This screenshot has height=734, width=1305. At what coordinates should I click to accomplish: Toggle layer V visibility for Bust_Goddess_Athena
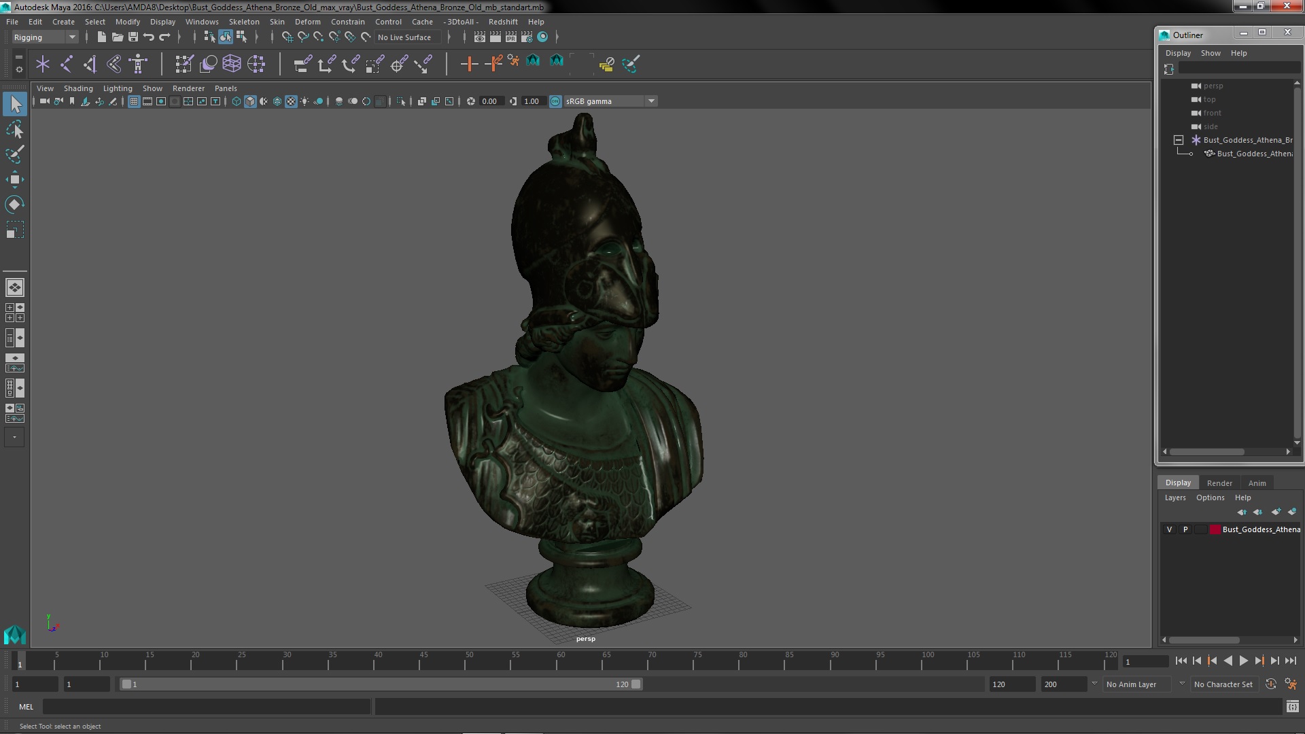[x=1169, y=529]
